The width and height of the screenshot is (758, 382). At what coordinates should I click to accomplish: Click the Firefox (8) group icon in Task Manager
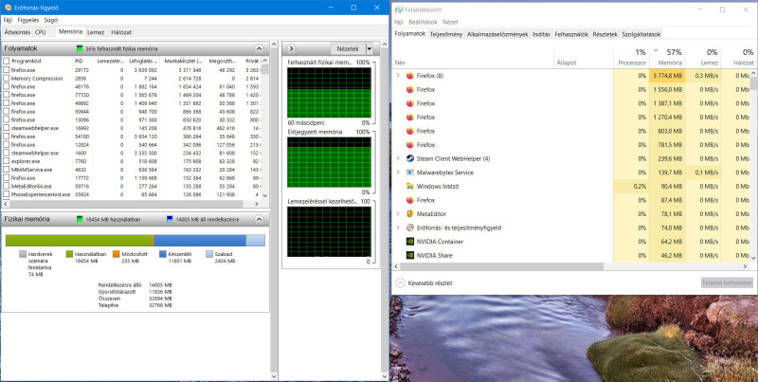pos(410,76)
